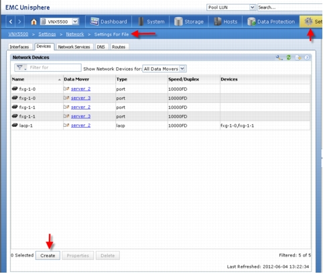The height and width of the screenshot is (274, 323).
Task: Open the DNS tab
Action: [101, 47]
